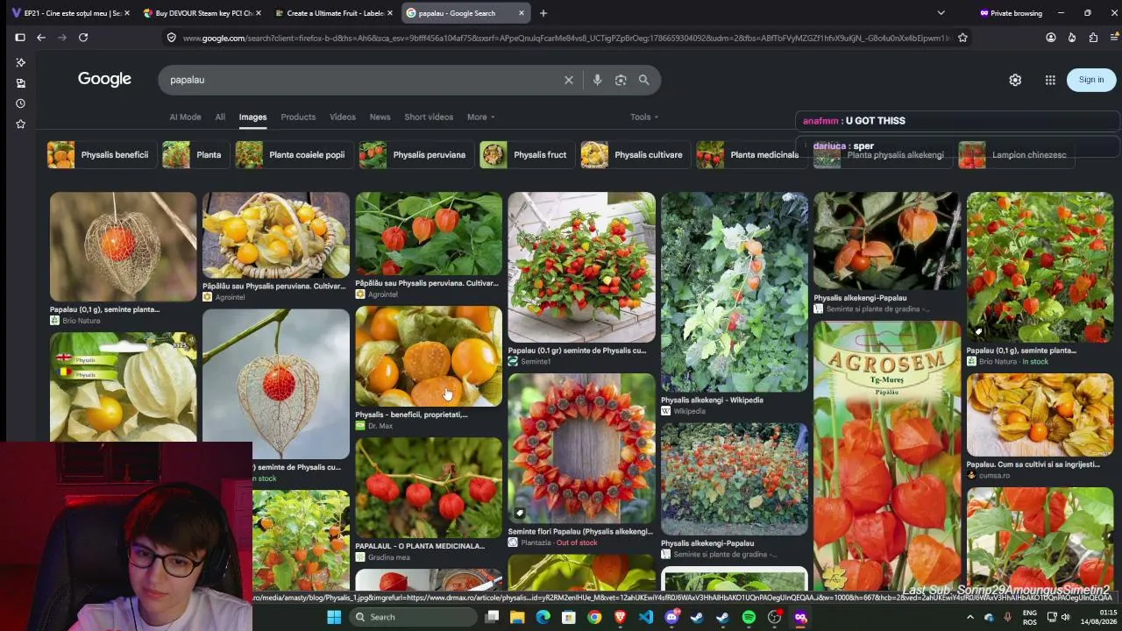Switch to the Create a Ultimate Fruit tab
Image resolution: width=1122 pixels, height=631 pixels.
coord(333,13)
